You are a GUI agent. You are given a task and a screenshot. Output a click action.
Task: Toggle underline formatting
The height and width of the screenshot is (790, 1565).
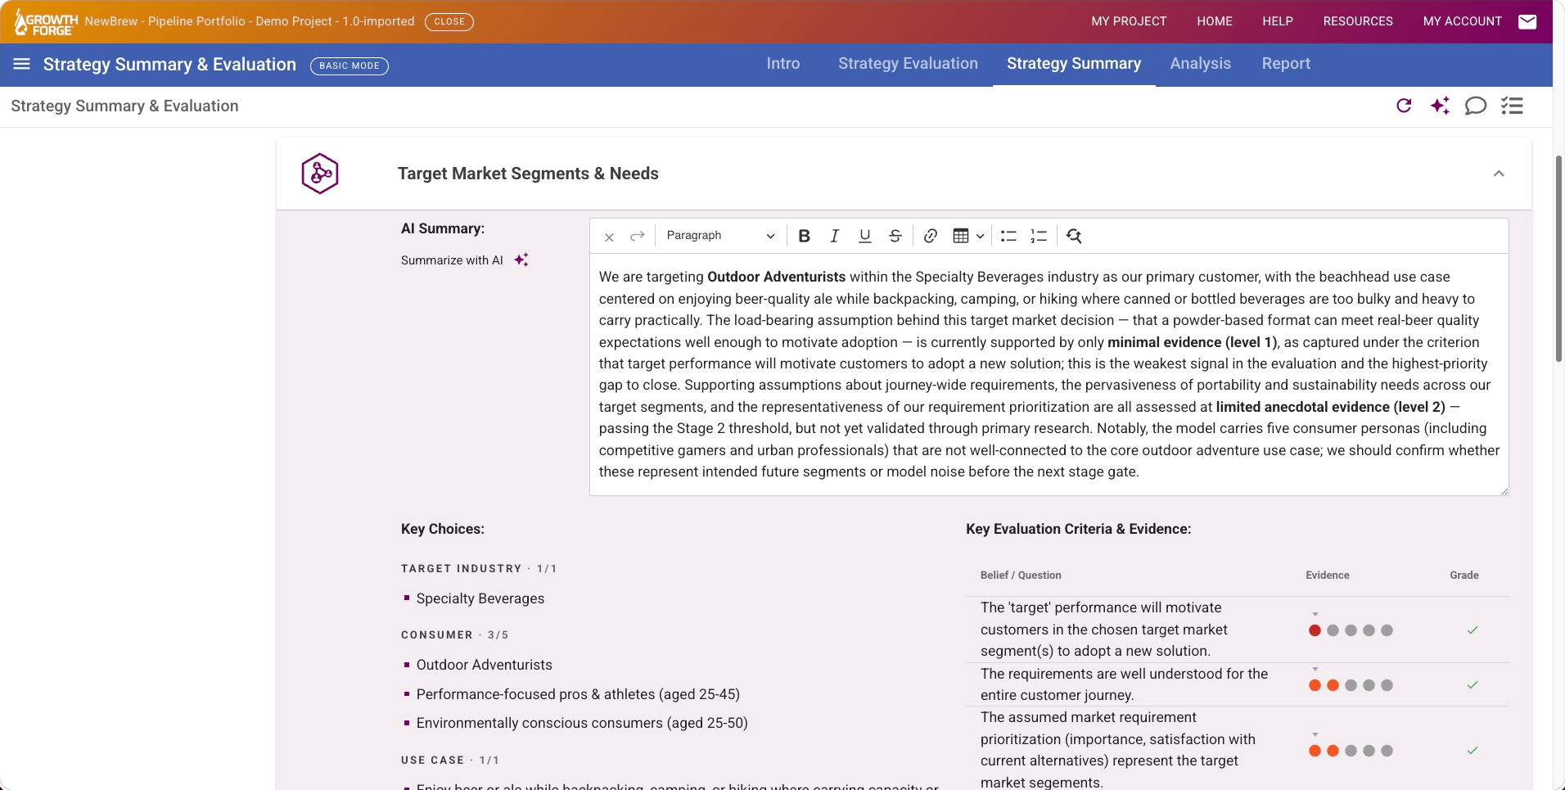(x=864, y=236)
